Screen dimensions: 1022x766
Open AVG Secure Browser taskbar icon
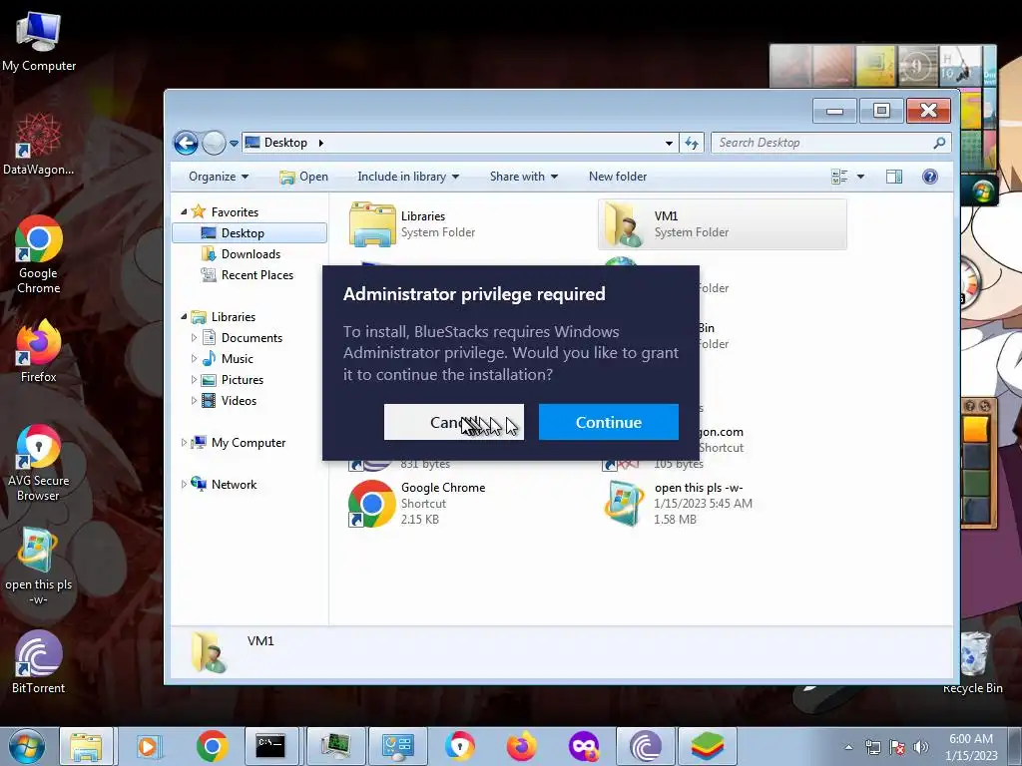coord(460,746)
